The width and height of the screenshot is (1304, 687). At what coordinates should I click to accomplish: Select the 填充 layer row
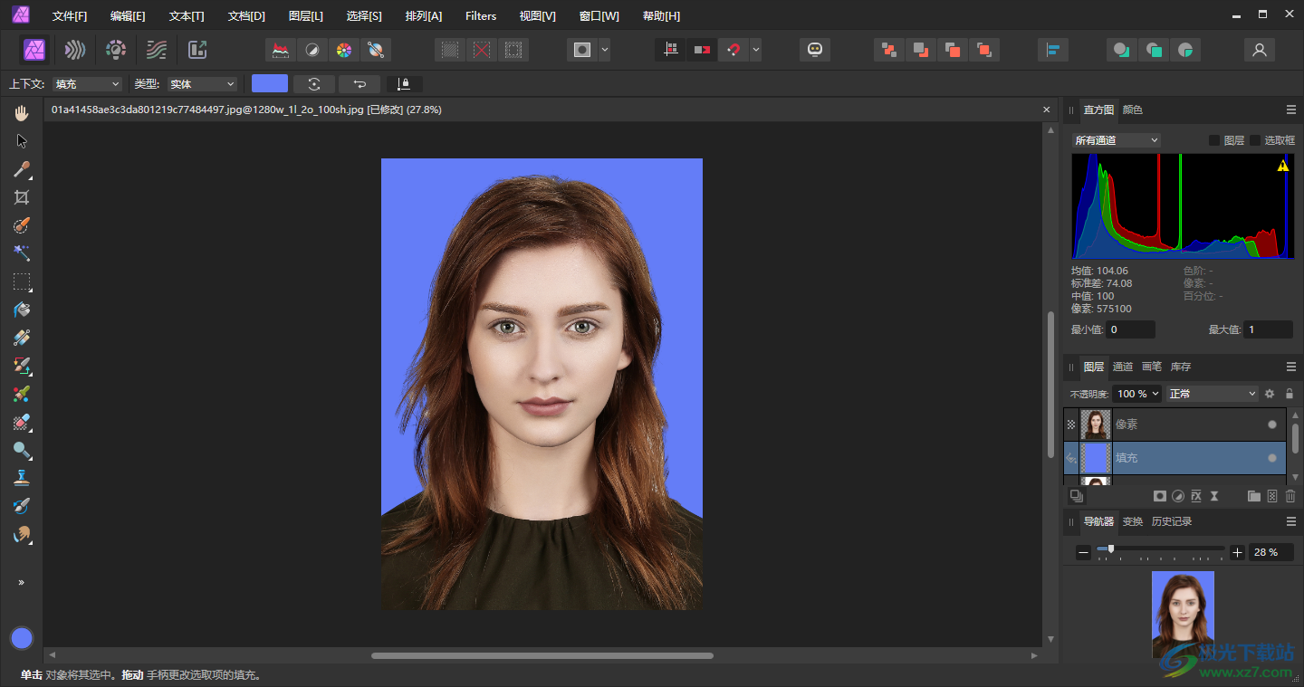1177,458
